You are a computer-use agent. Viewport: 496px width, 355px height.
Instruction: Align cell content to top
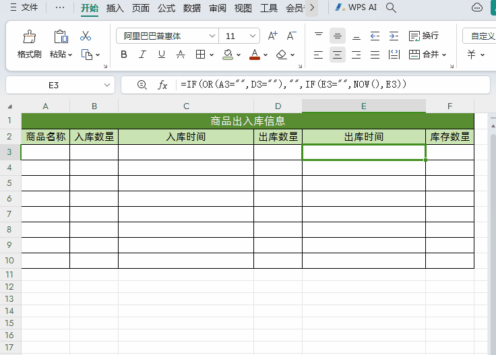(319, 36)
